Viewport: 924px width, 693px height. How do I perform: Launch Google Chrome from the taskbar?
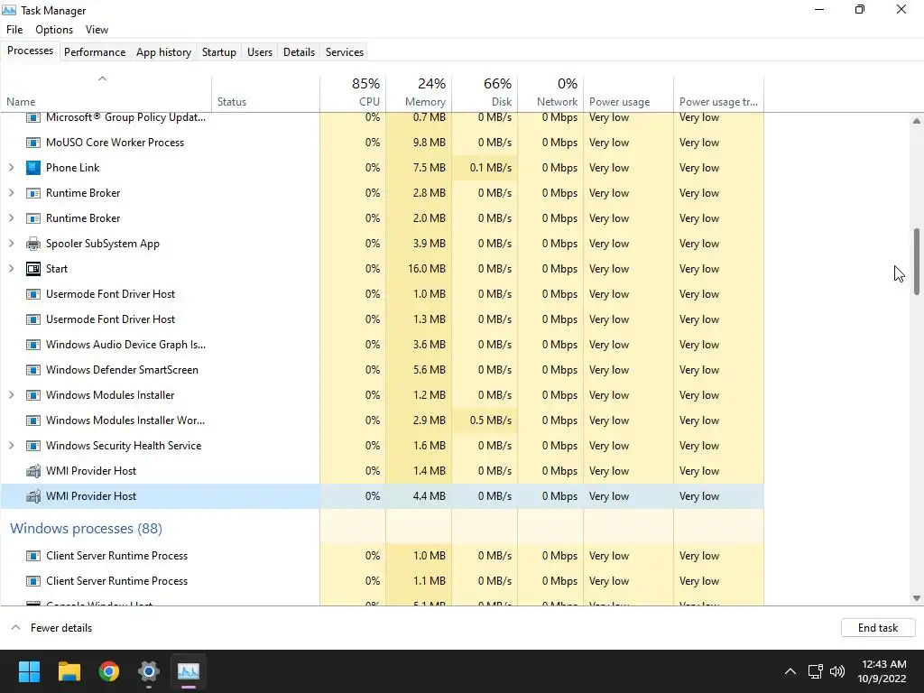[109, 671]
